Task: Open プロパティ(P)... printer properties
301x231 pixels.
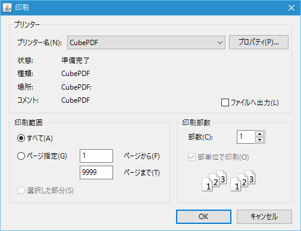Action: point(259,42)
